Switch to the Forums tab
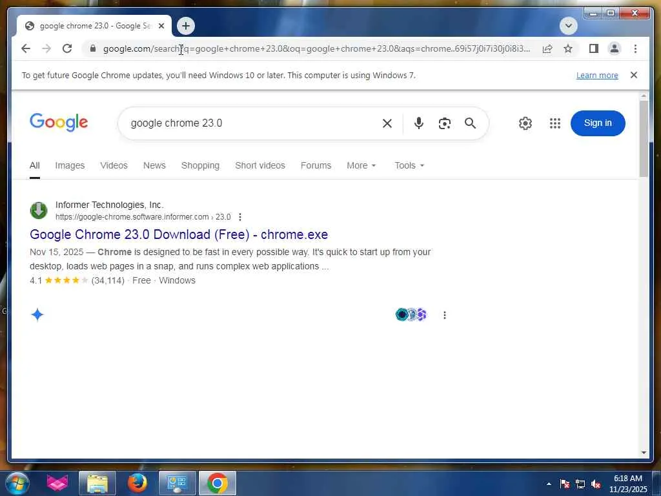 tap(316, 166)
